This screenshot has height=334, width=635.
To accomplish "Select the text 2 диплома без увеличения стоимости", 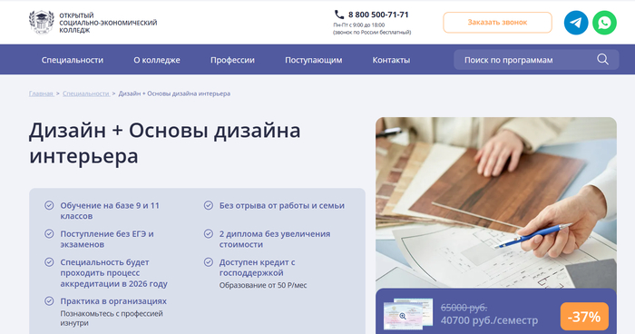I will (275, 239).
